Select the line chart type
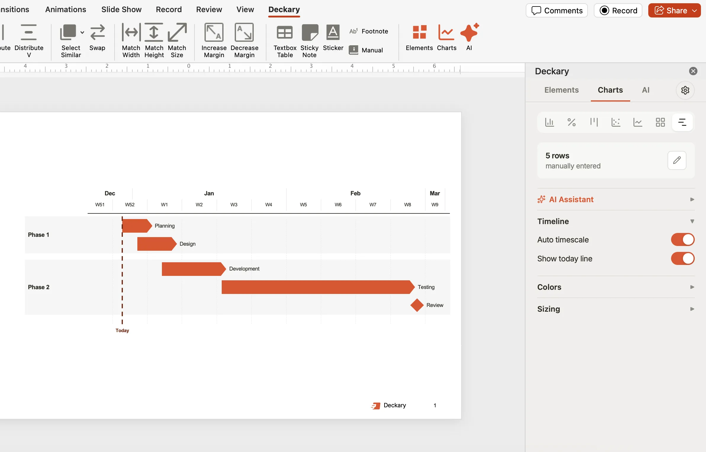 coord(638,122)
